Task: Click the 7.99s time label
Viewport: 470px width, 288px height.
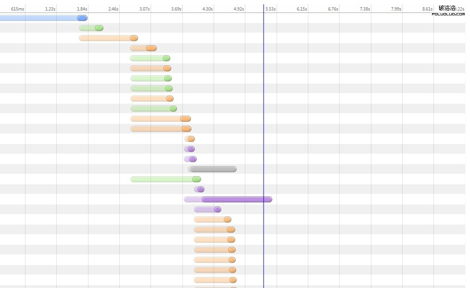Action: pyautogui.click(x=396, y=9)
